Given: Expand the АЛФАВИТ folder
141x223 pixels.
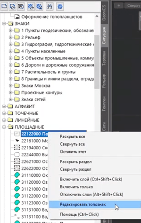Looking at the screenshot, I should pyautogui.click(x=4, y=106).
